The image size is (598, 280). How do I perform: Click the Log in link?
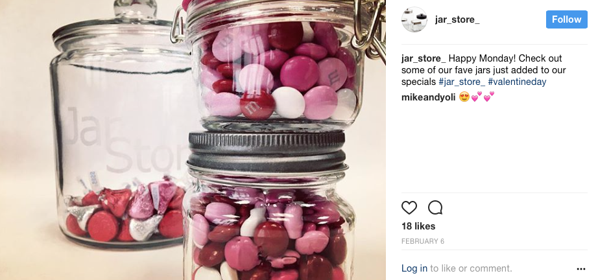click(414, 268)
